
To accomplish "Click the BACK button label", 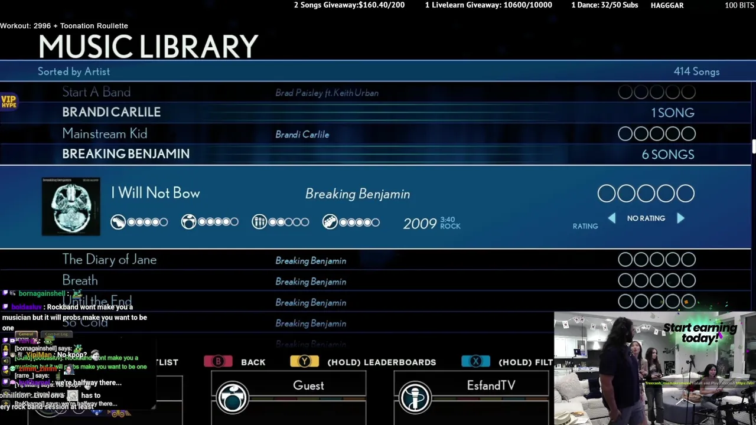I will tap(253, 362).
